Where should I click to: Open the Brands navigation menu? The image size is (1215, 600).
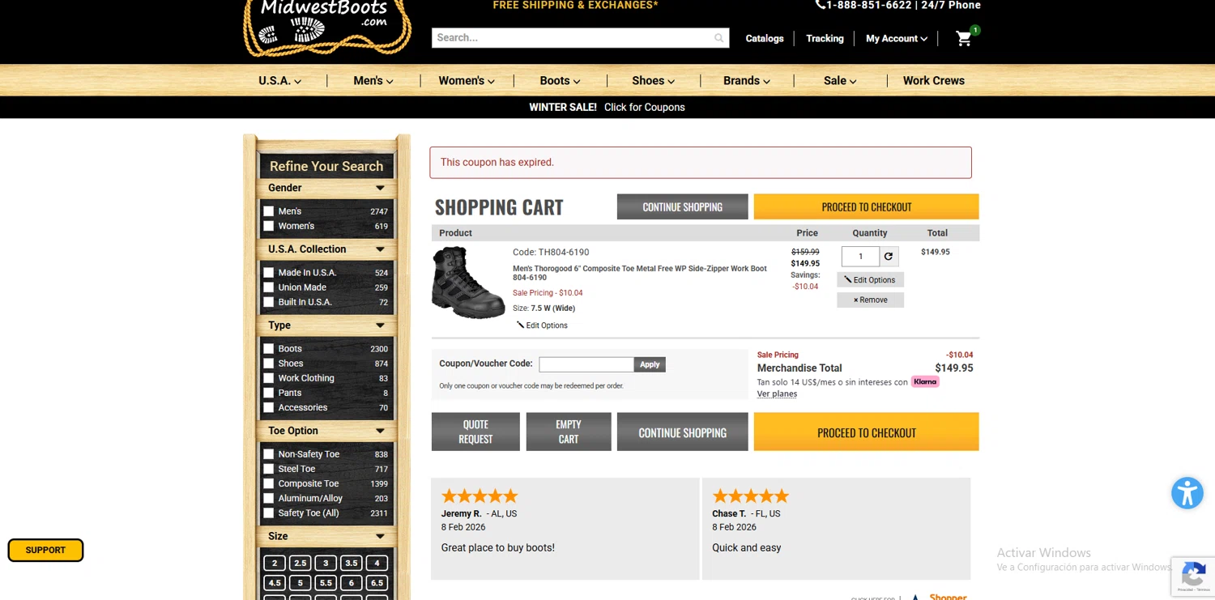click(747, 80)
